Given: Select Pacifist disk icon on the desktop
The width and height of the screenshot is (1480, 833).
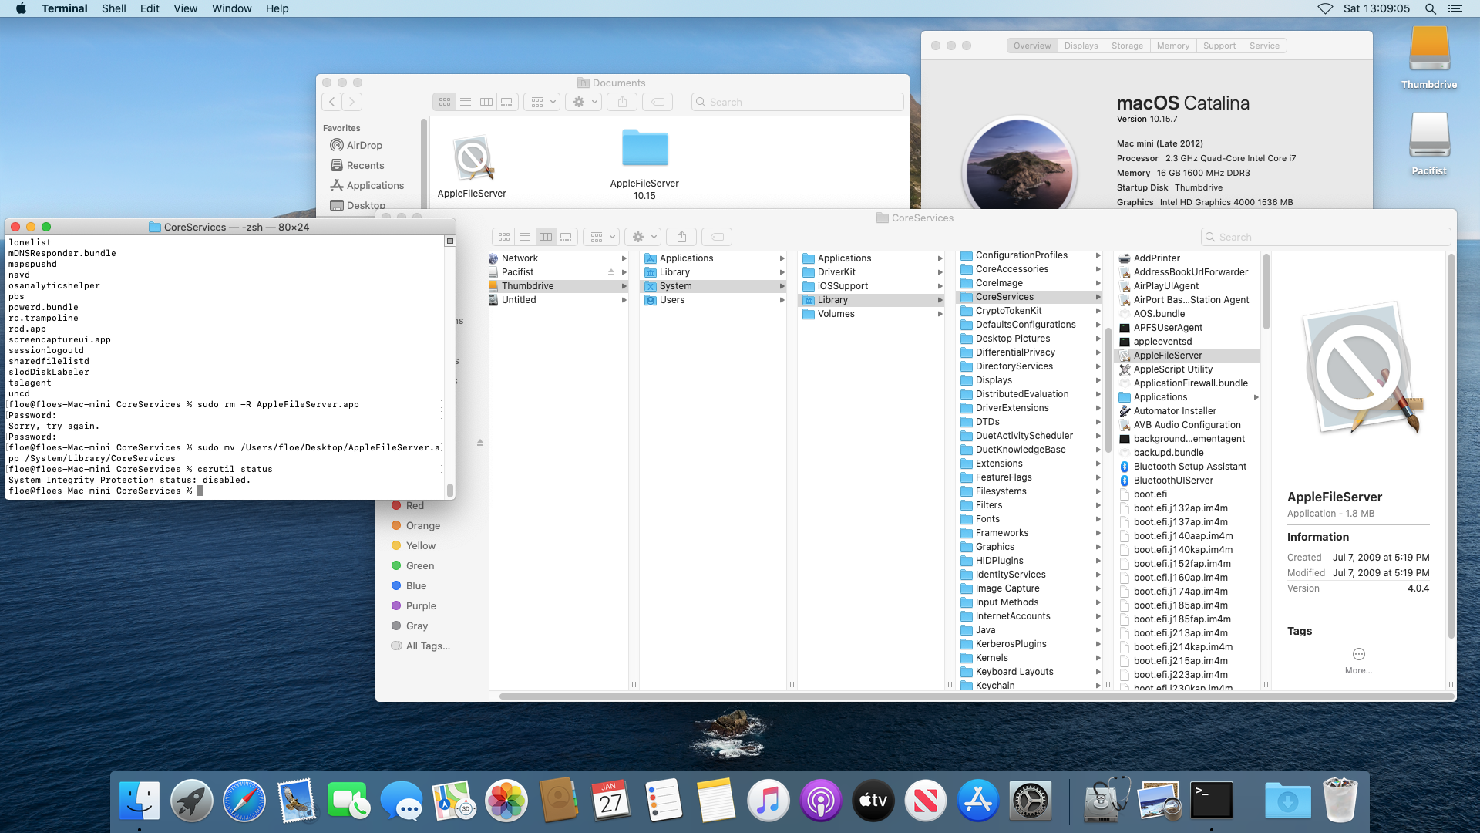Looking at the screenshot, I should [1430, 137].
